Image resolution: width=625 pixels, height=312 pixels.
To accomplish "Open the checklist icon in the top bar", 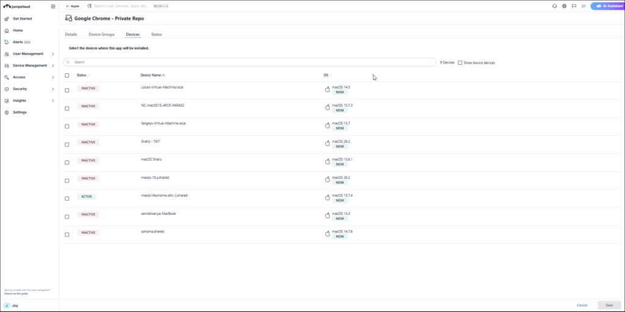I will (584, 6).
